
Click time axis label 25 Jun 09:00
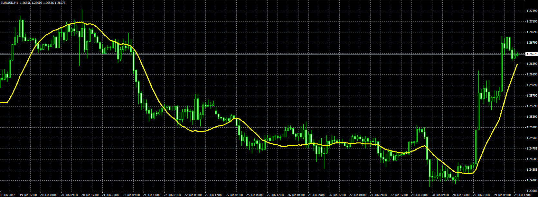pyautogui.click(x=255, y=195)
